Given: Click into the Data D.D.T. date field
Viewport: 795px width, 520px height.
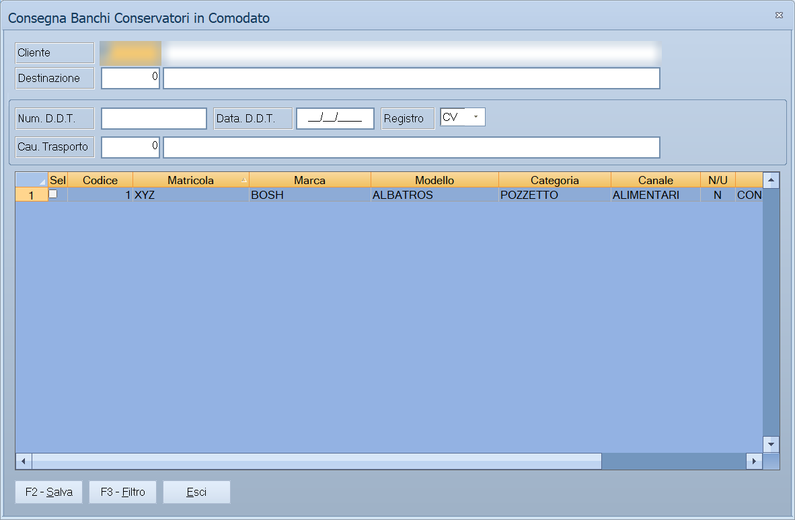Looking at the screenshot, I should [x=335, y=118].
